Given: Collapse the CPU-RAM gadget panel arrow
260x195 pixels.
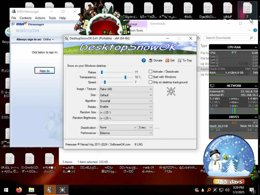Looking at the screenshot, I should [256, 47].
